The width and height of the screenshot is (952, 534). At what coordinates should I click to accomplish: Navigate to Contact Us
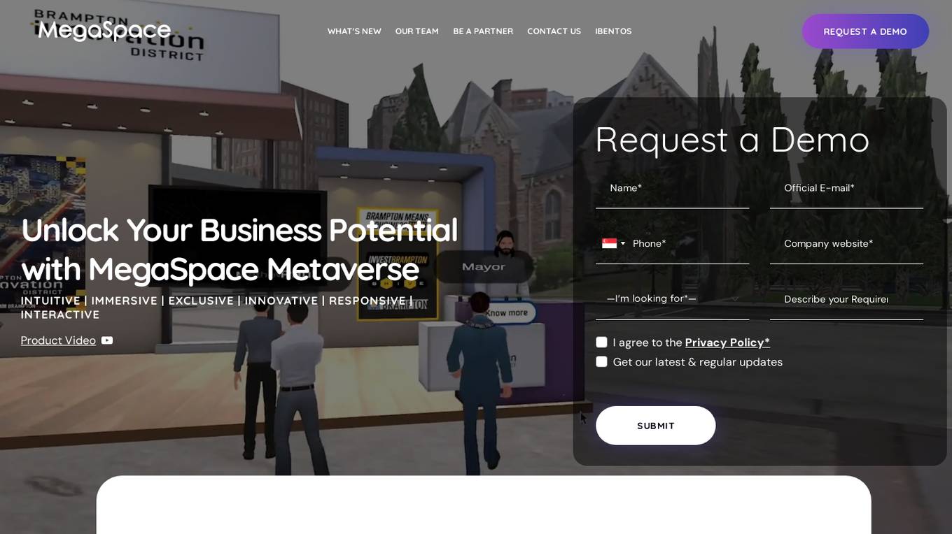click(554, 31)
